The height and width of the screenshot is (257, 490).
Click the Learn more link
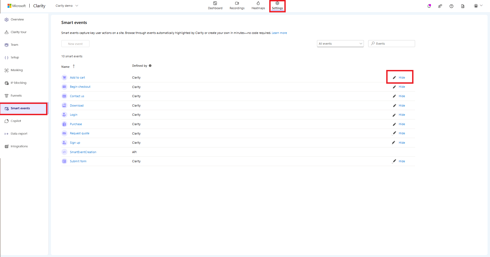point(279,33)
